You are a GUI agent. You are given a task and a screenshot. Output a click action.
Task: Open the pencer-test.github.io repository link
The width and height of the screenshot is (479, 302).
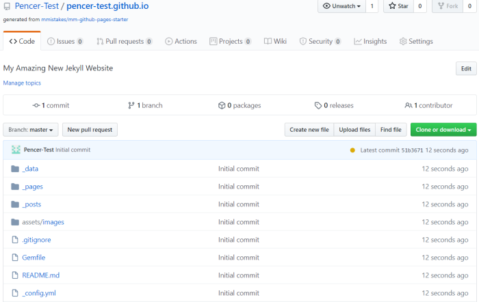click(107, 6)
